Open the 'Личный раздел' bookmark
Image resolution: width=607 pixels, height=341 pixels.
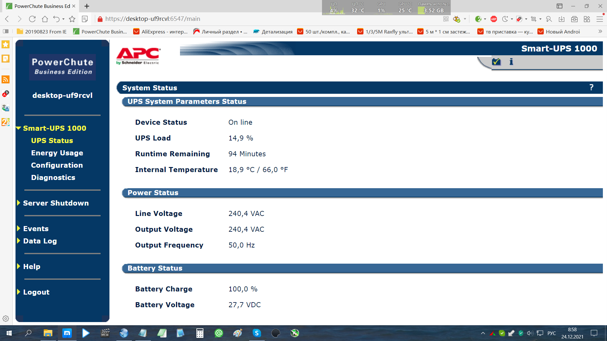click(220, 32)
